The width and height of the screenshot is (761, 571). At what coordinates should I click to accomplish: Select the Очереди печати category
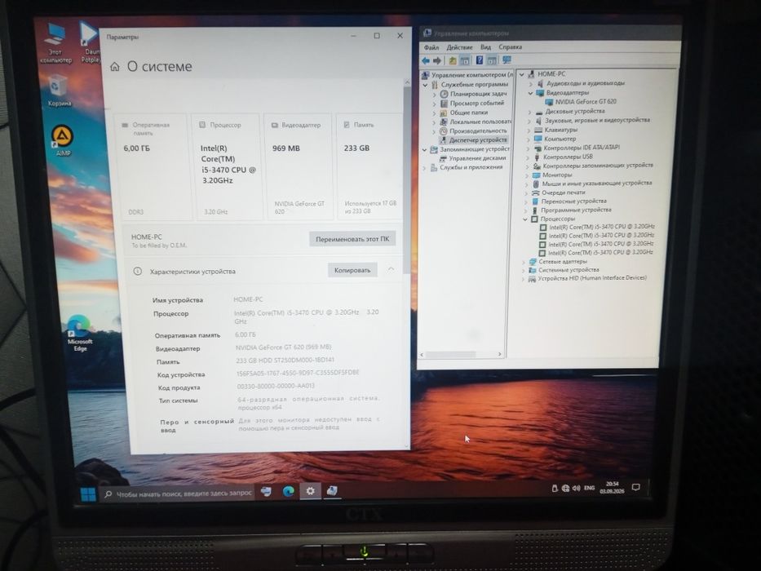tap(558, 193)
